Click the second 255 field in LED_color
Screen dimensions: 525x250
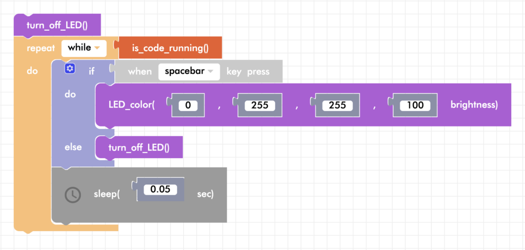336,106
